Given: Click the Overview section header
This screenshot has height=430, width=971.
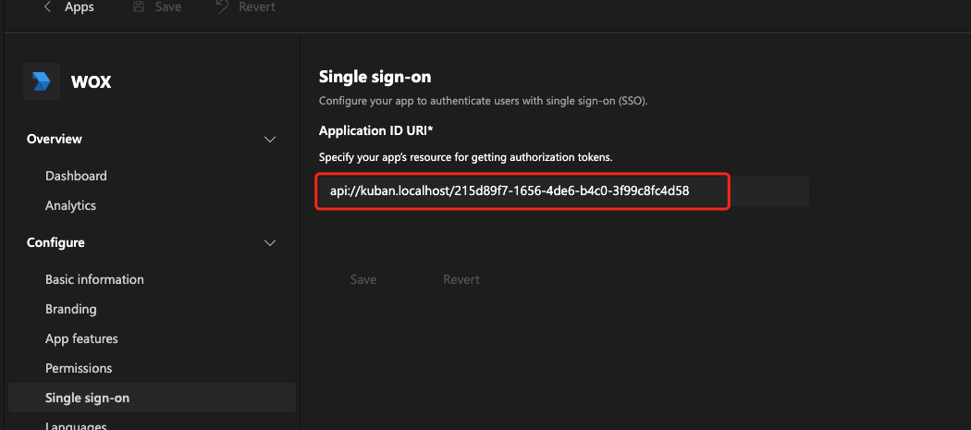Looking at the screenshot, I should tap(55, 140).
